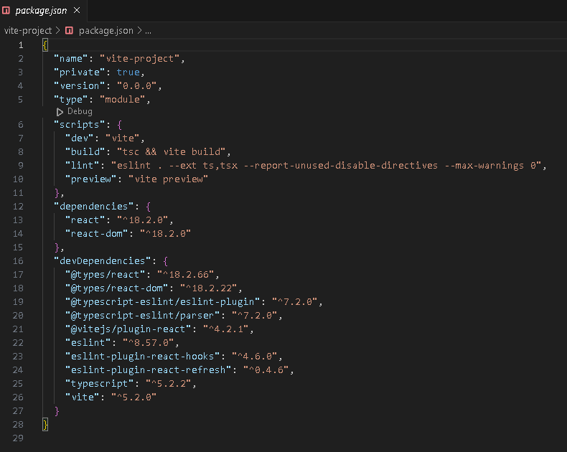567x452 pixels.
Task: Click the closing pink brace on line 27
Action: [x=57, y=411]
